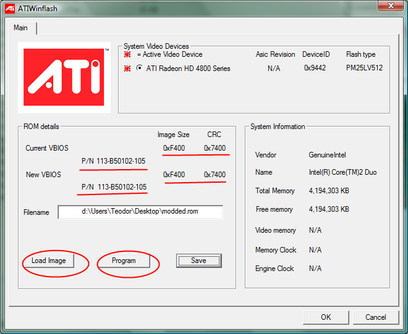Click the device name ATI Radeon HD 4800 Series
Viewport: 408px width, 334px height.
(x=188, y=69)
